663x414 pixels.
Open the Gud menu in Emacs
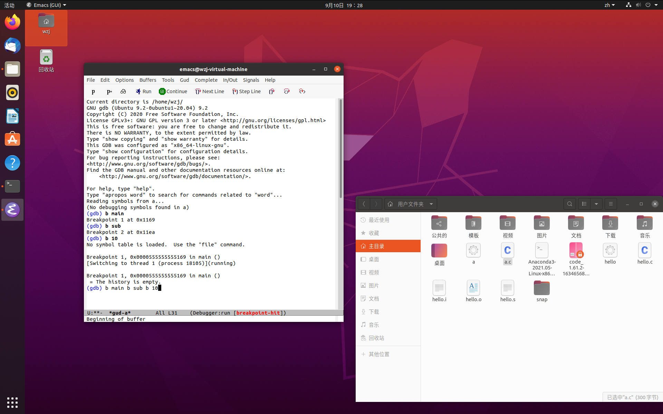click(184, 80)
